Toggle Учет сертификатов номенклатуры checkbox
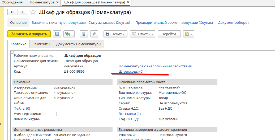275x140 pixels. pyautogui.click(x=55, y=114)
